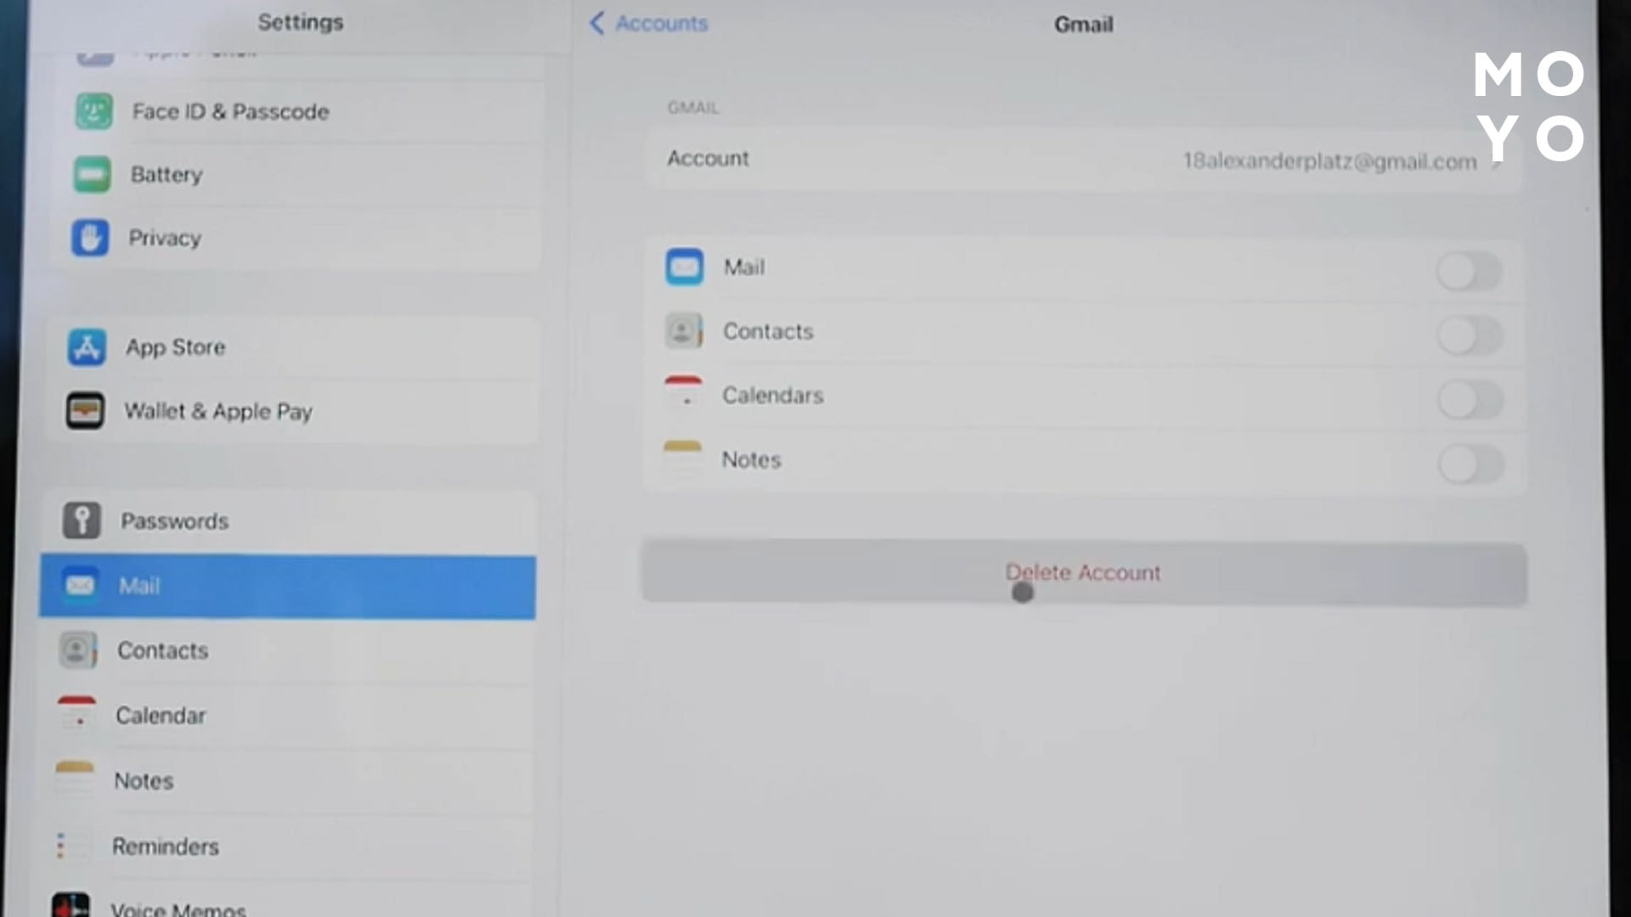Tap the Accounts back link

(661, 23)
